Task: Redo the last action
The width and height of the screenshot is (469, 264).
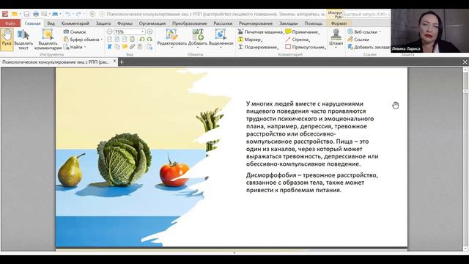Action: 78,14
